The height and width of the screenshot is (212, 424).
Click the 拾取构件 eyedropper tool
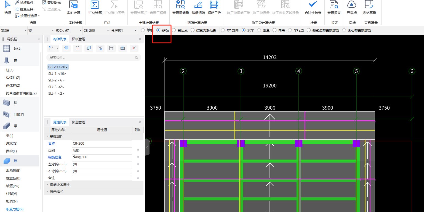[24, 2]
